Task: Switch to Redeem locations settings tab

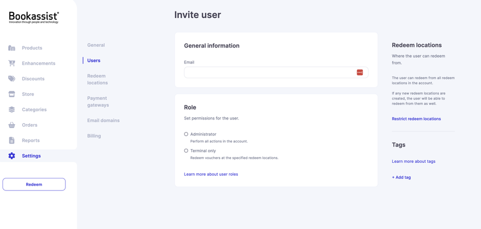Action: click(x=97, y=79)
